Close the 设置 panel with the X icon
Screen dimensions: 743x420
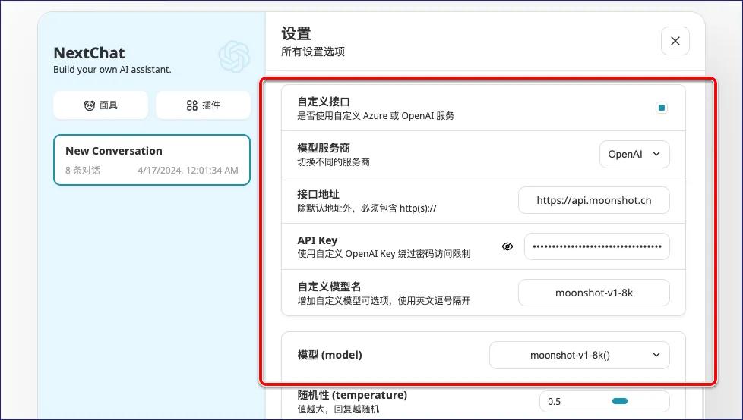(x=675, y=42)
